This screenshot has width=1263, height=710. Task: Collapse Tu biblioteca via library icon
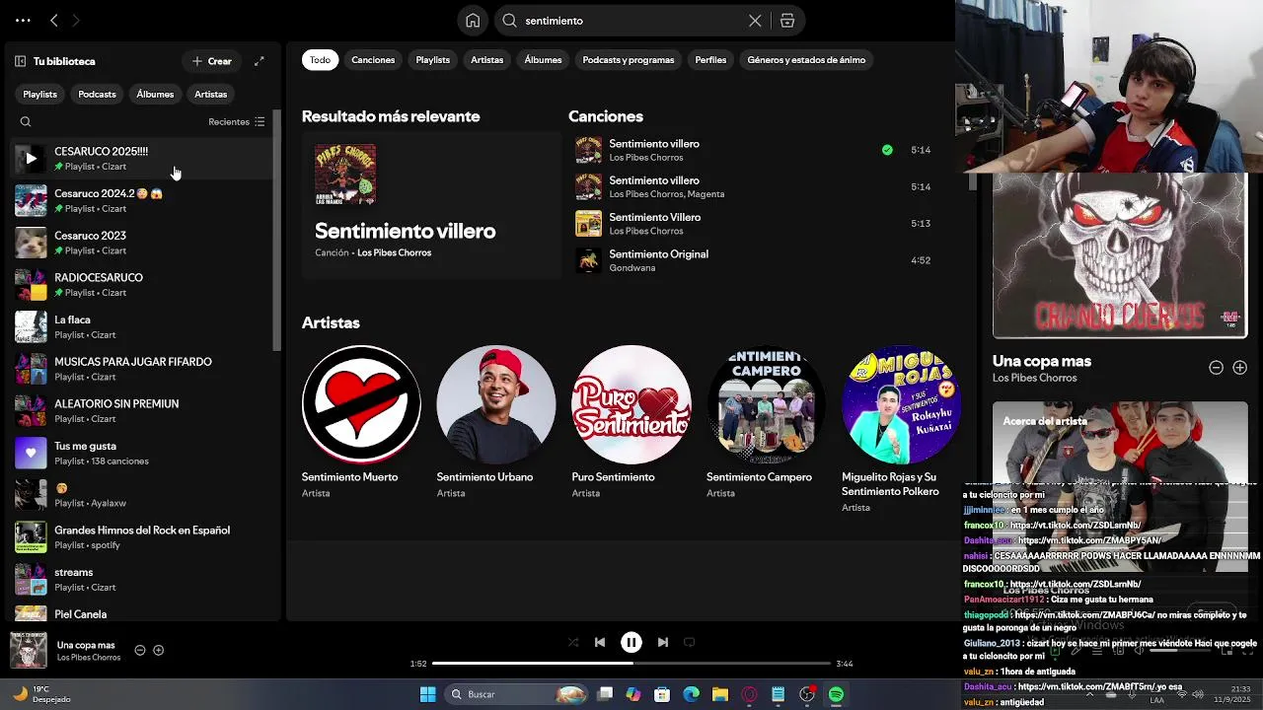click(20, 61)
